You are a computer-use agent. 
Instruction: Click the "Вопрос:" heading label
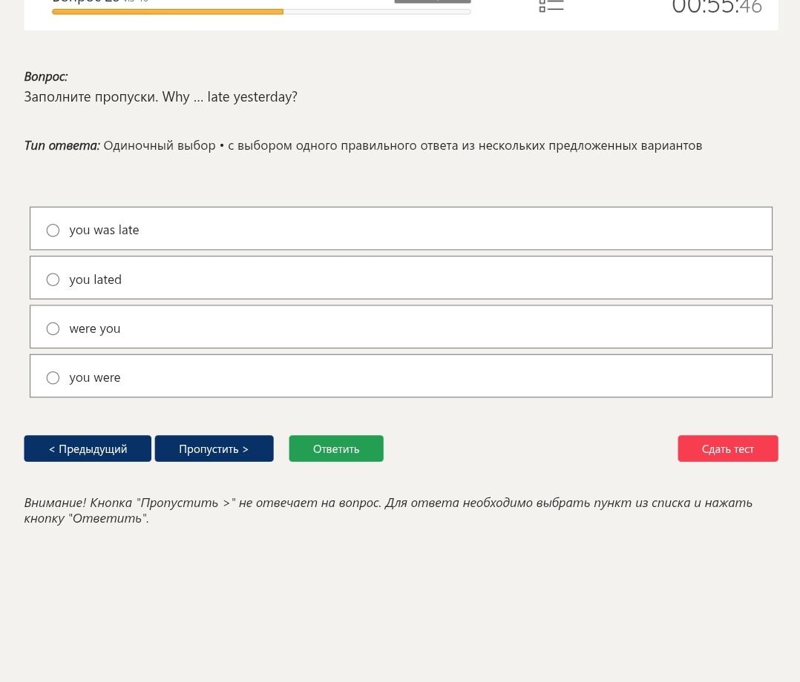point(46,76)
